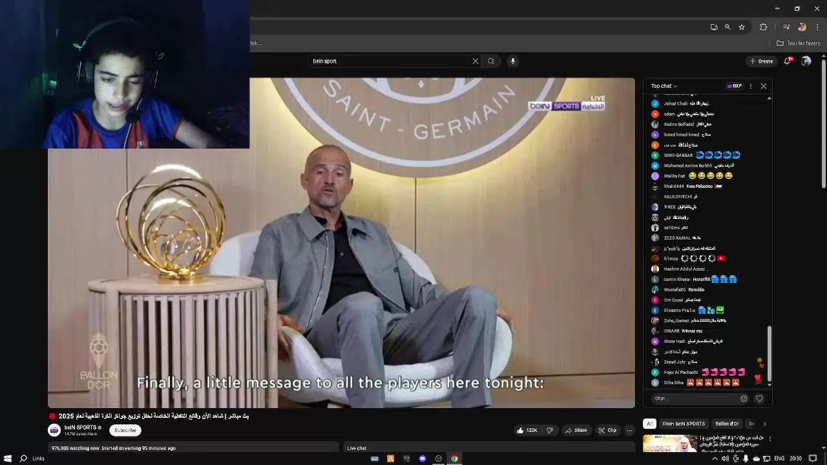Viewport: 827px width, 465px height.
Task: Show hidden system tray icons
Action: coord(715,459)
